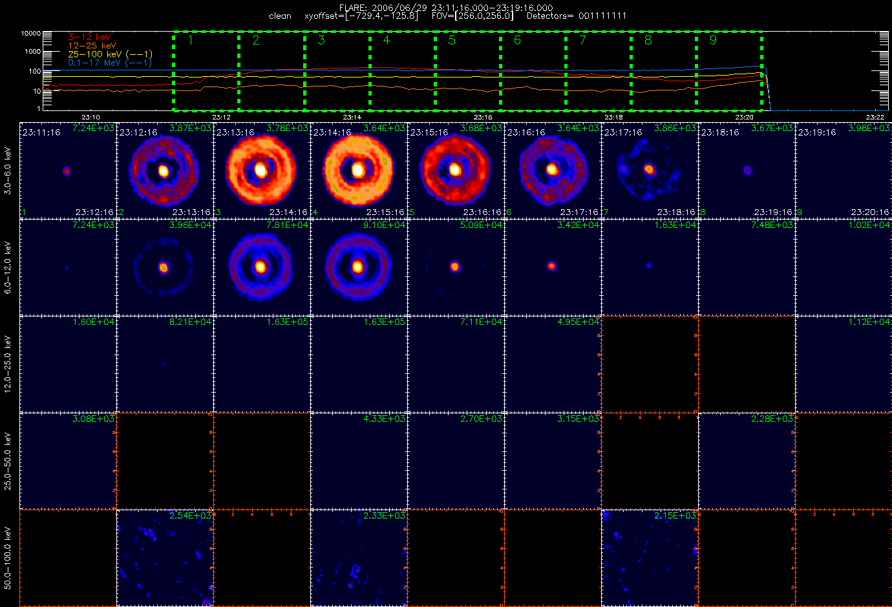The height and width of the screenshot is (607, 892).
Task: Select the 25–50 keV image labeled 2.28E+03
Action: [747, 461]
